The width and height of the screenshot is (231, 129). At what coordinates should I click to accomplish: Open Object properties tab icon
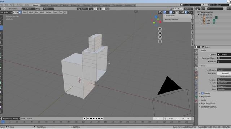point(196,77)
